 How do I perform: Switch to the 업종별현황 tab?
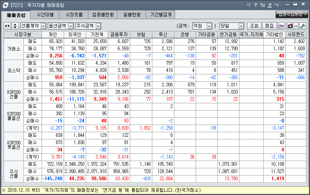pos(103,14)
